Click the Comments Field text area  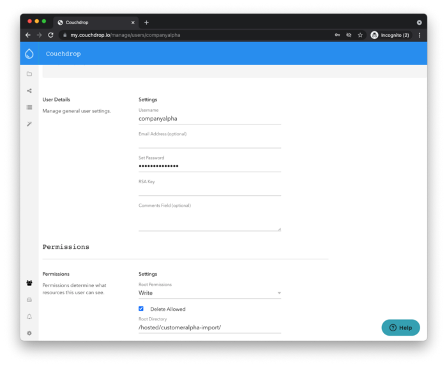(x=210, y=220)
